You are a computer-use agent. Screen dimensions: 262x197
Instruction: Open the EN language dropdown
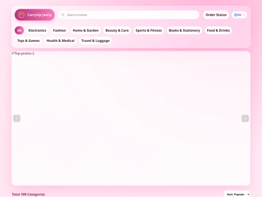coord(239,15)
